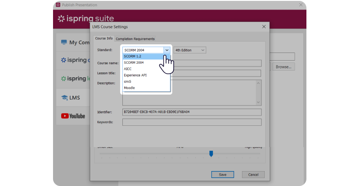Select SCORM 1.2 from the dropdown list
The image size is (359, 186).
(x=146, y=56)
